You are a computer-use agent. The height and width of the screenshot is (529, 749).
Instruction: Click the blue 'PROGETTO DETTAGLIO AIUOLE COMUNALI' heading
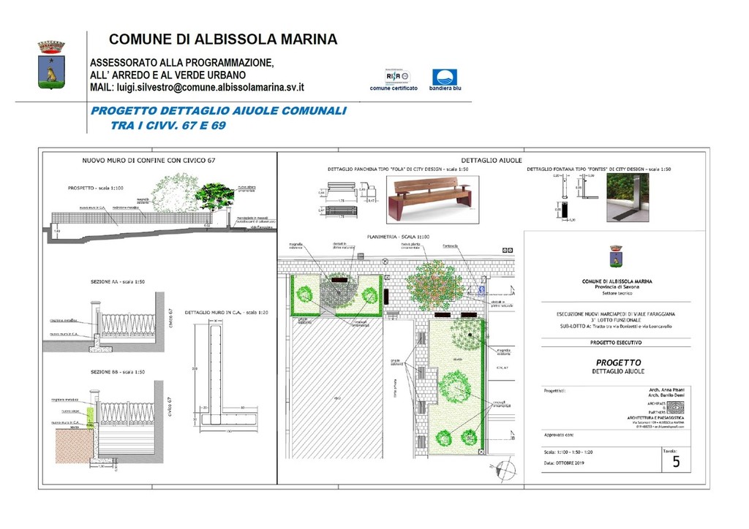tap(218, 111)
